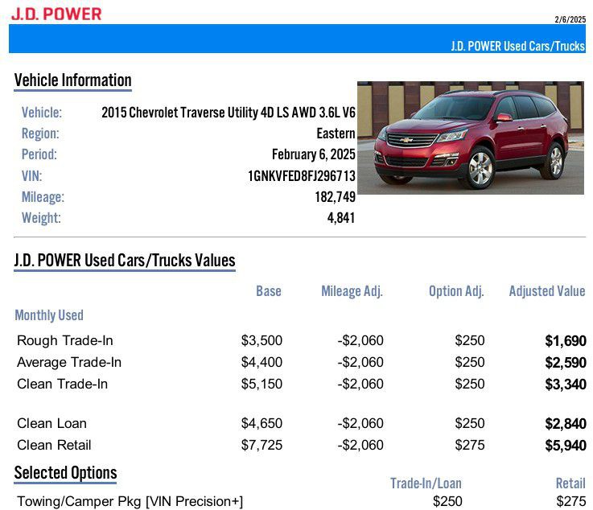Click Clean Retail mileage adjustment -$2,060

[360, 445]
